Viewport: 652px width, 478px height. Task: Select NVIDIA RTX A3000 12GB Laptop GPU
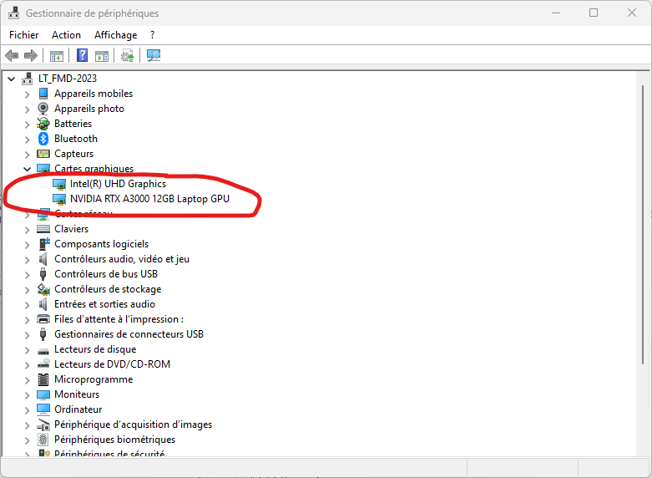[x=149, y=199]
